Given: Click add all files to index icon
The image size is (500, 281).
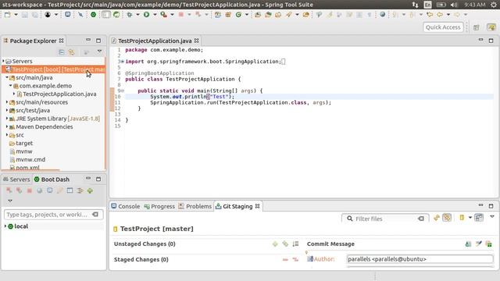Looking at the screenshot, I should point(285,244).
